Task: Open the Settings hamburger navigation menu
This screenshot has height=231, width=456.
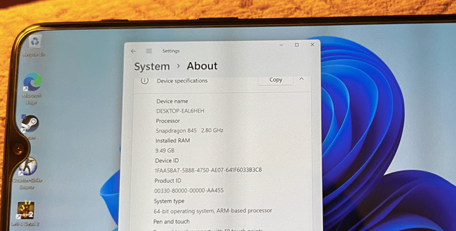Action: click(x=149, y=51)
